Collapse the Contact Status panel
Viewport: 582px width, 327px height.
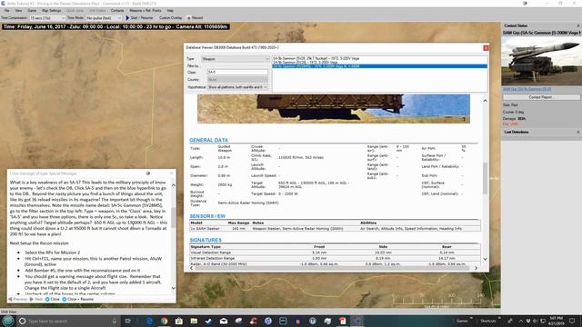pyautogui.click(x=578, y=25)
